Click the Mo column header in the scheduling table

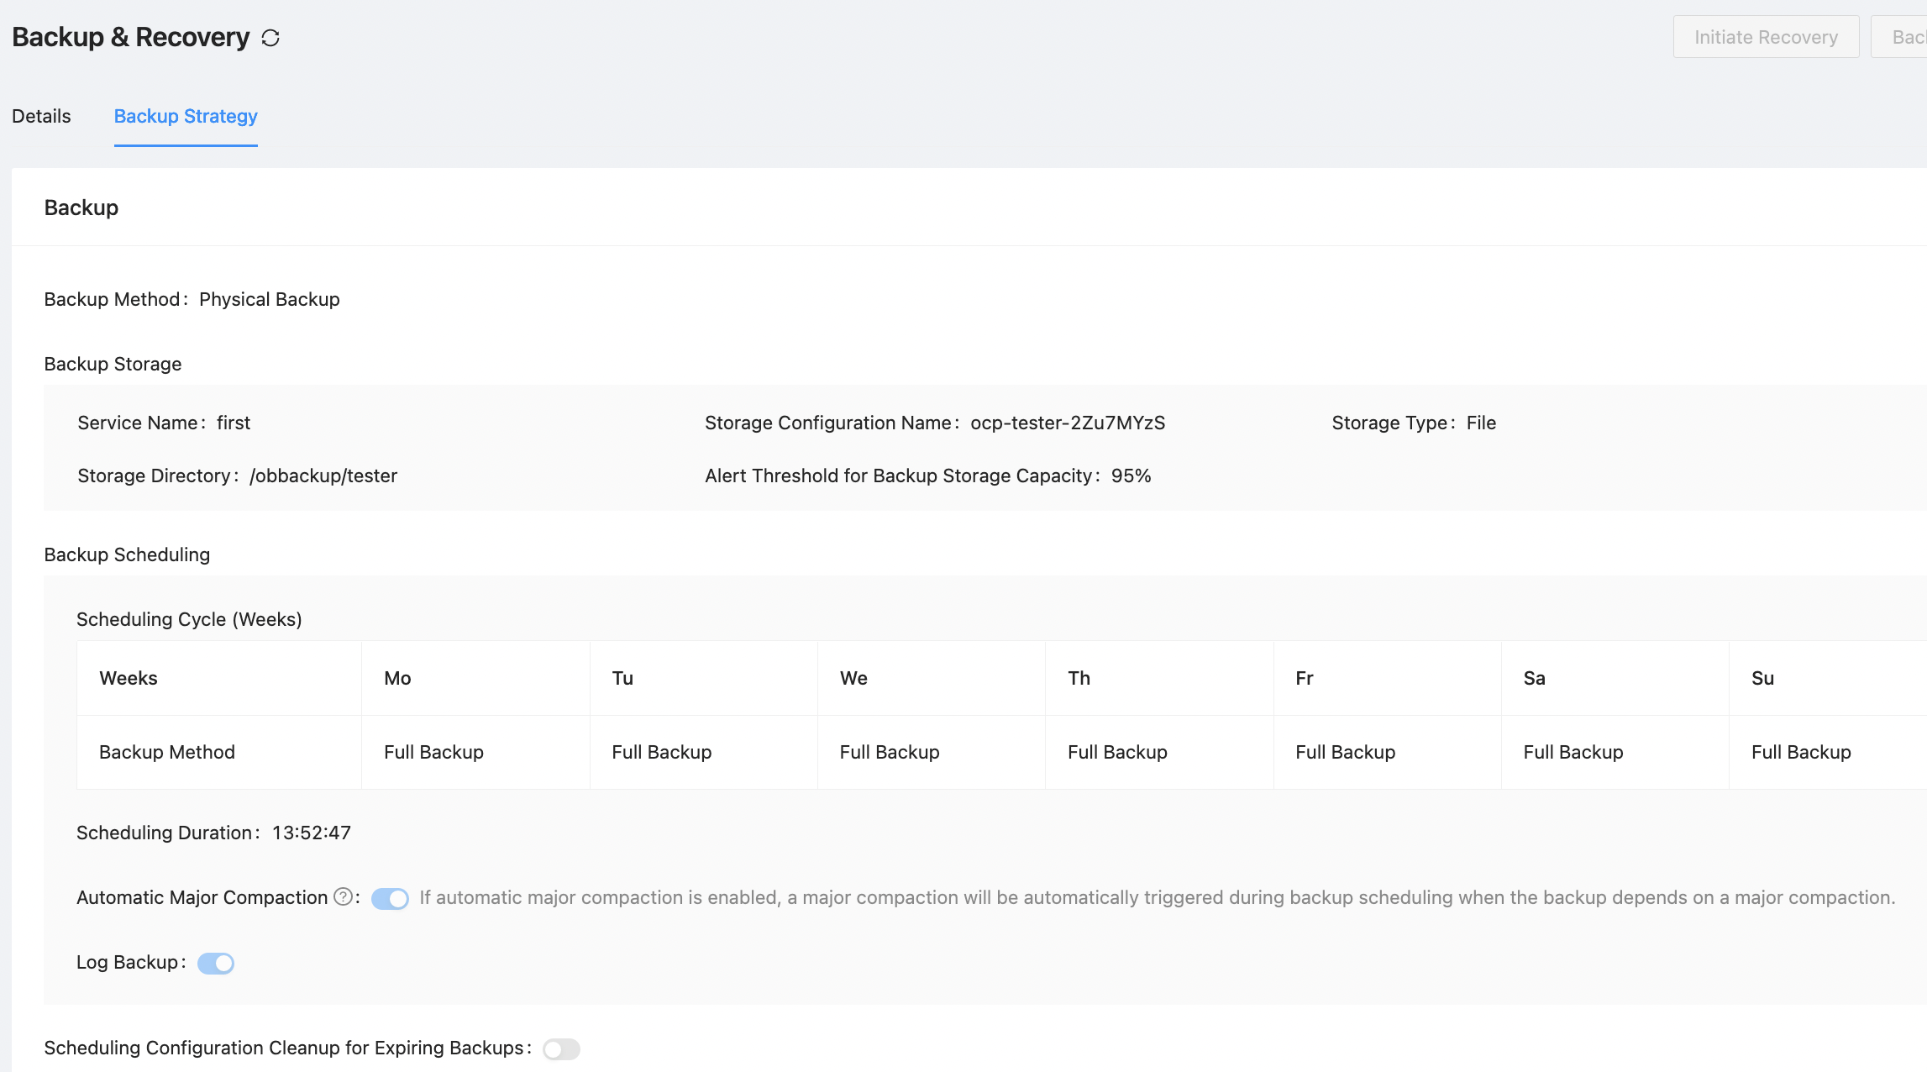click(x=397, y=678)
